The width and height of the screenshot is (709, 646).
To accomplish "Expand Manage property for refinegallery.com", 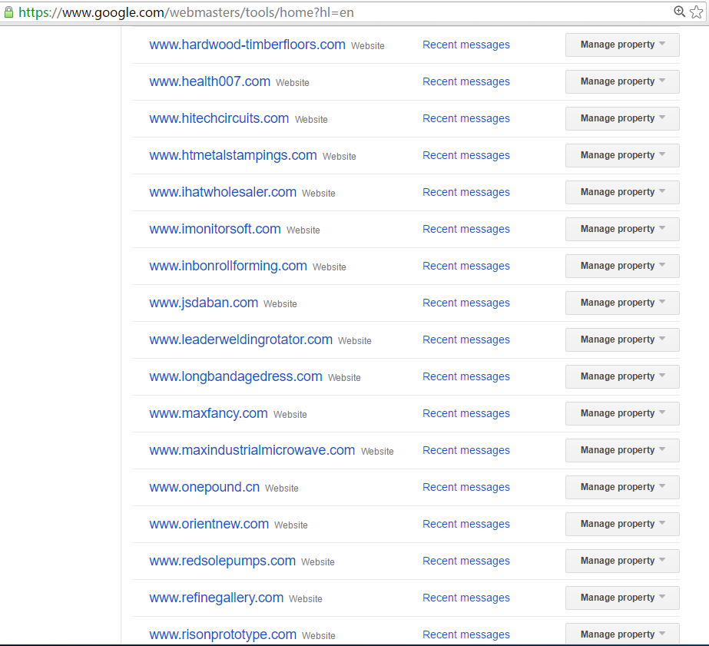I will coord(622,598).
